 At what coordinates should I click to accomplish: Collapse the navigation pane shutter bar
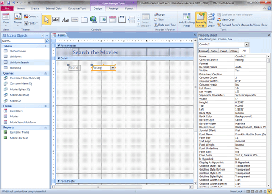47,35
